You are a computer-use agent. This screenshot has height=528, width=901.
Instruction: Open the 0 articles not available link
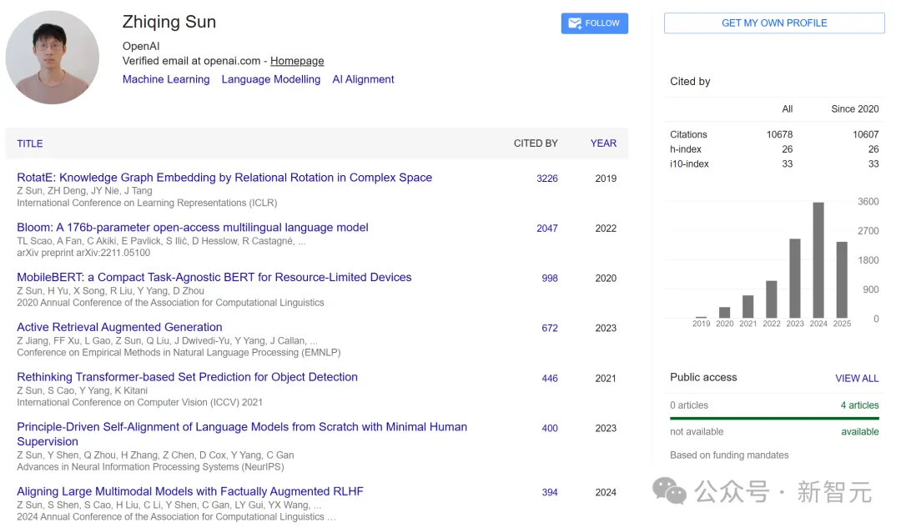tap(689, 405)
